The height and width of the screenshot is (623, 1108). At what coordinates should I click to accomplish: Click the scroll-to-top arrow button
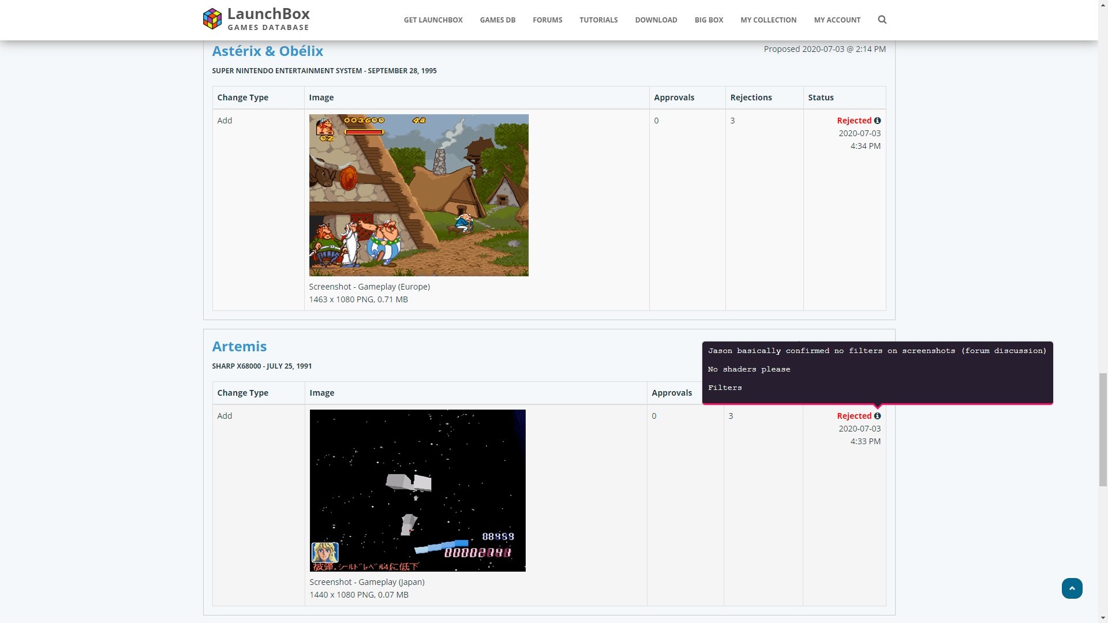(x=1072, y=588)
